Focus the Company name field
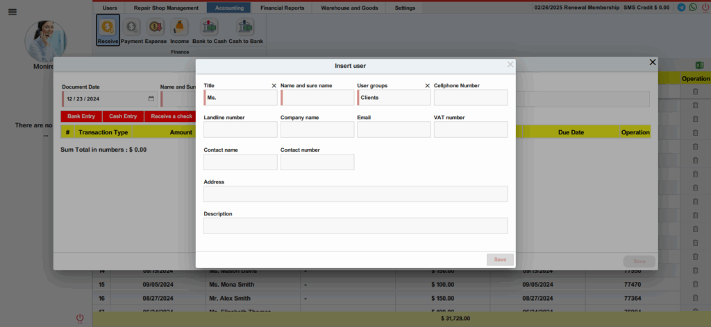Image resolution: width=711 pixels, height=327 pixels. pos(317,130)
